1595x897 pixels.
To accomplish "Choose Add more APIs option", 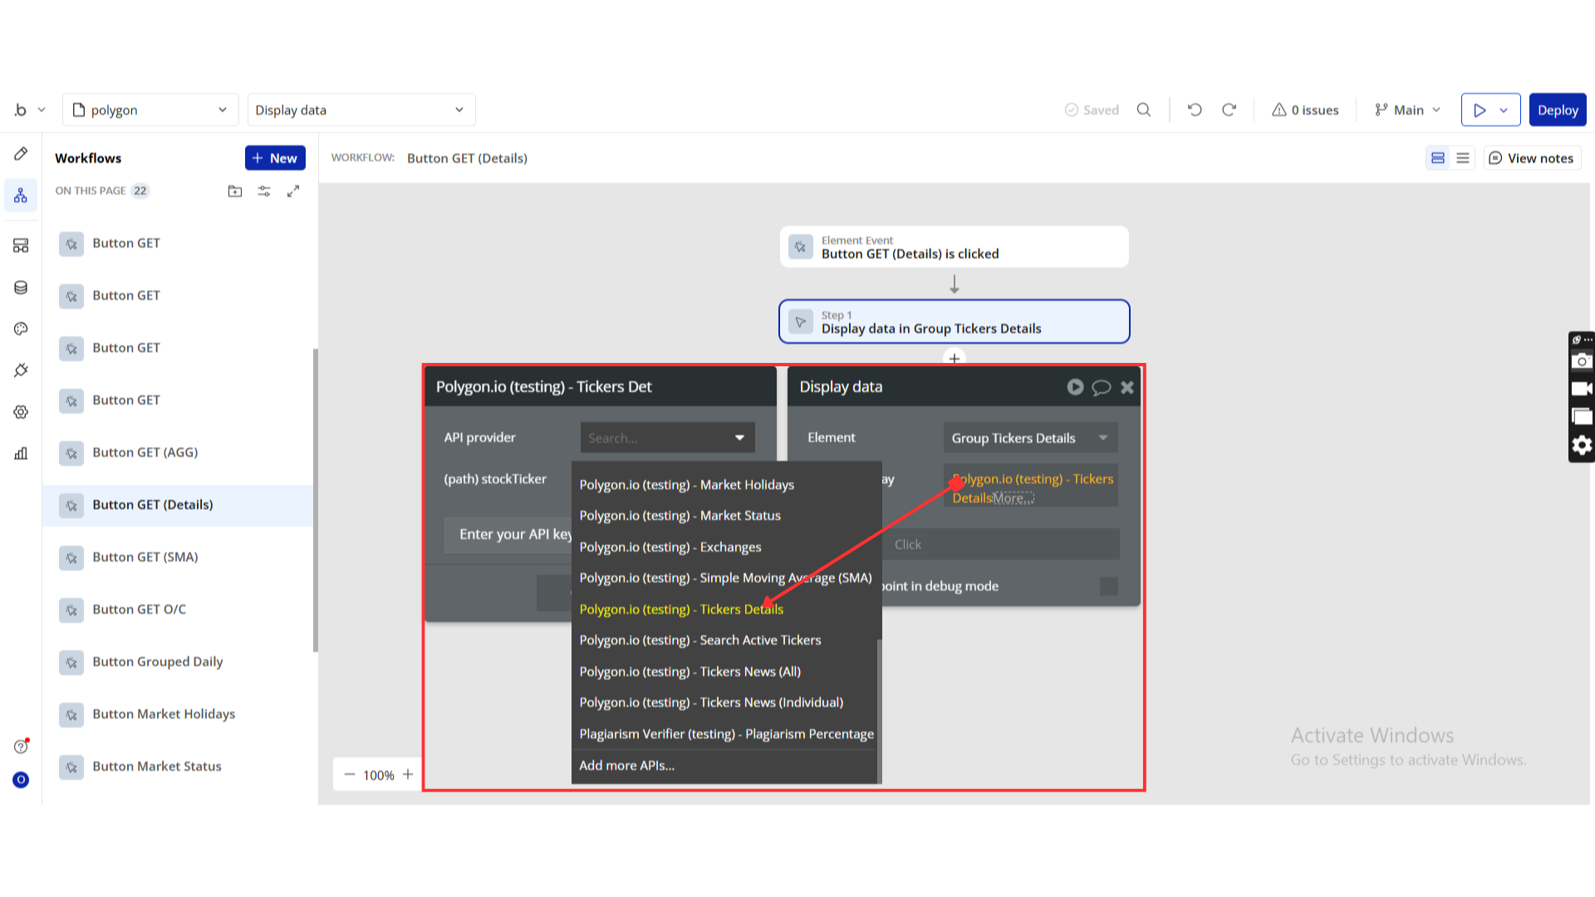I will click(x=626, y=766).
